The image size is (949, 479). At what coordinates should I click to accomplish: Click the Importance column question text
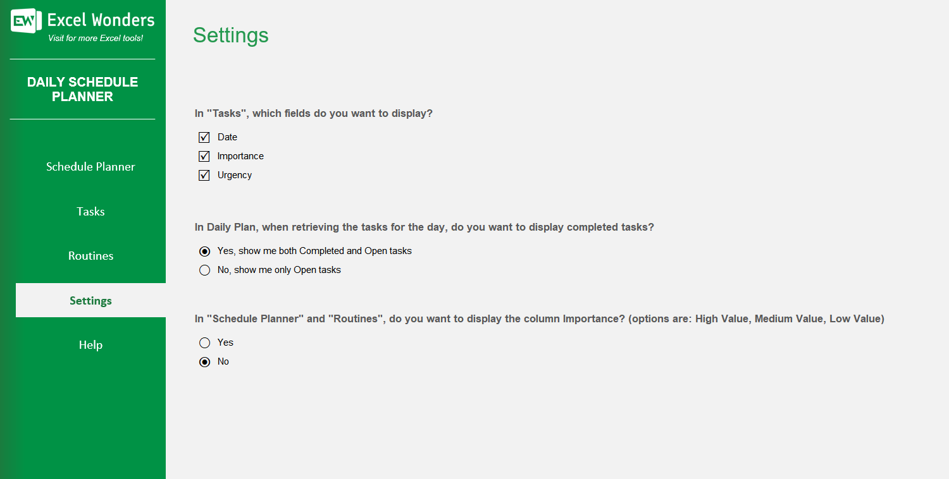click(539, 319)
